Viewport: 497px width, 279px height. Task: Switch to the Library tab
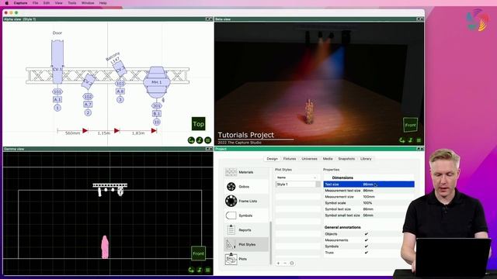pyautogui.click(x=366, y=159)
